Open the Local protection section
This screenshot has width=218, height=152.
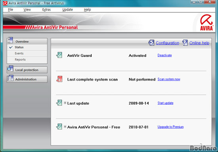click(27, 70)
